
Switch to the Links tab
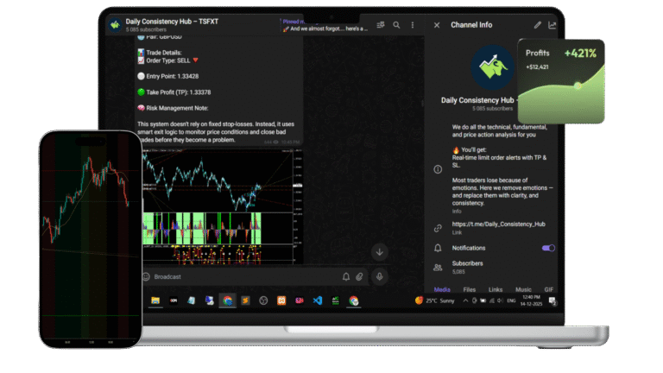pos(496,289)
